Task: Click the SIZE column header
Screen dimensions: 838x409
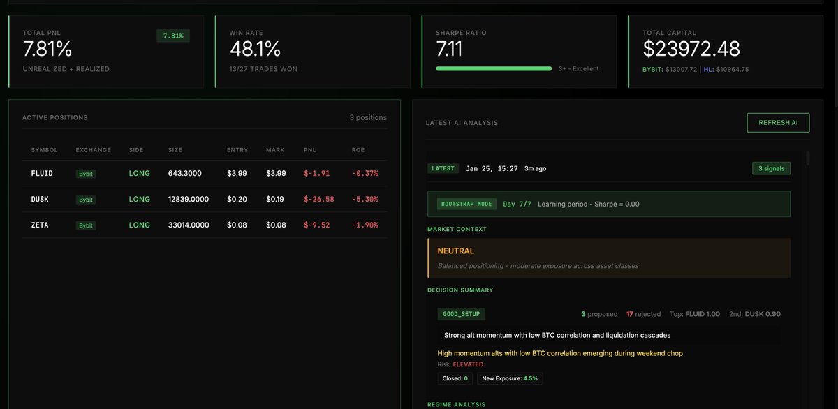Action: pos(175,150)
